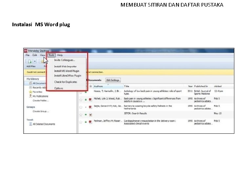
Task: Toggle favorite star for Micheli, Lyle J row
Action: click(x=81, y=100)
